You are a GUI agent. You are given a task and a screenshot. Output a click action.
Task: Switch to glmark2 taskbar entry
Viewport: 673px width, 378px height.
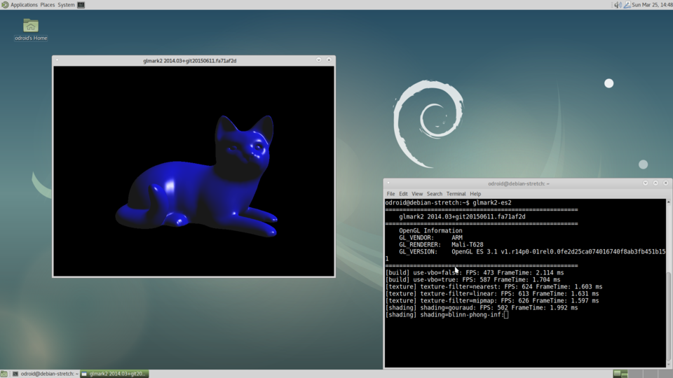[114, 374]
